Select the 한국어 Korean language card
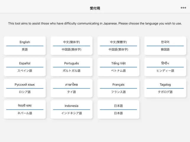Screen dimensions: 190x142 (165, 46)
